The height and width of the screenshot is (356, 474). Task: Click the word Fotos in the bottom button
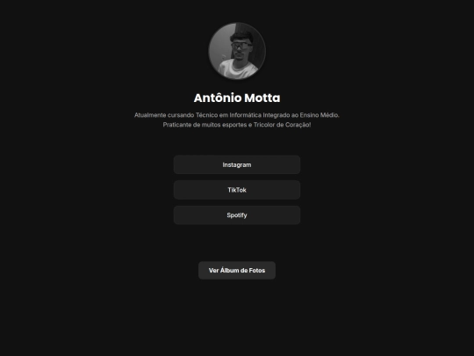257,271
